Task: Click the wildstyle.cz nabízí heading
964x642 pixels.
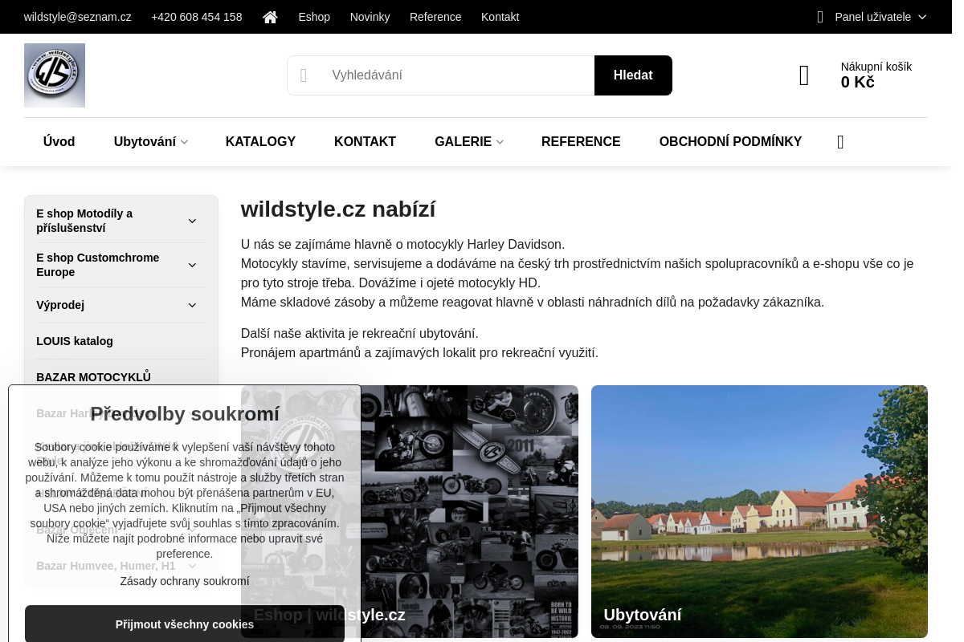Action: [338, 209]
